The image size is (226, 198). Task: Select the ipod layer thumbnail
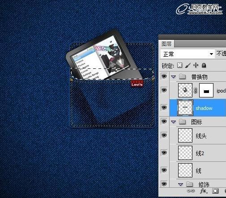(185, 90)
